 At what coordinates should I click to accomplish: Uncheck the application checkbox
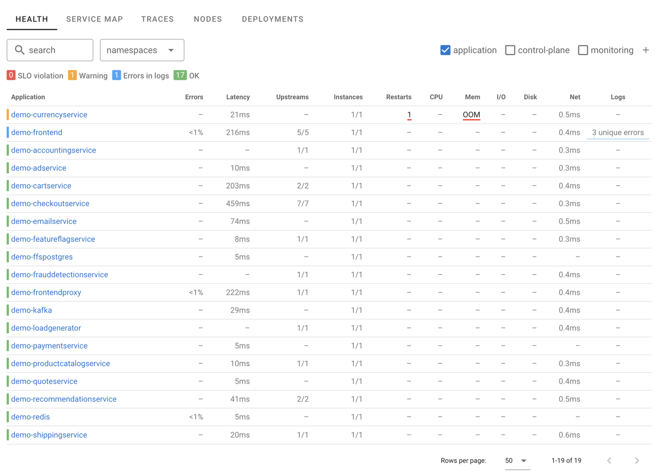coord(445,50)
